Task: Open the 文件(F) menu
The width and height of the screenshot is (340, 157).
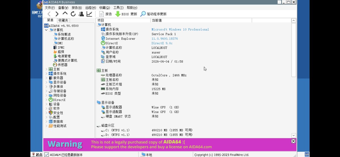Action: point(50,8)
